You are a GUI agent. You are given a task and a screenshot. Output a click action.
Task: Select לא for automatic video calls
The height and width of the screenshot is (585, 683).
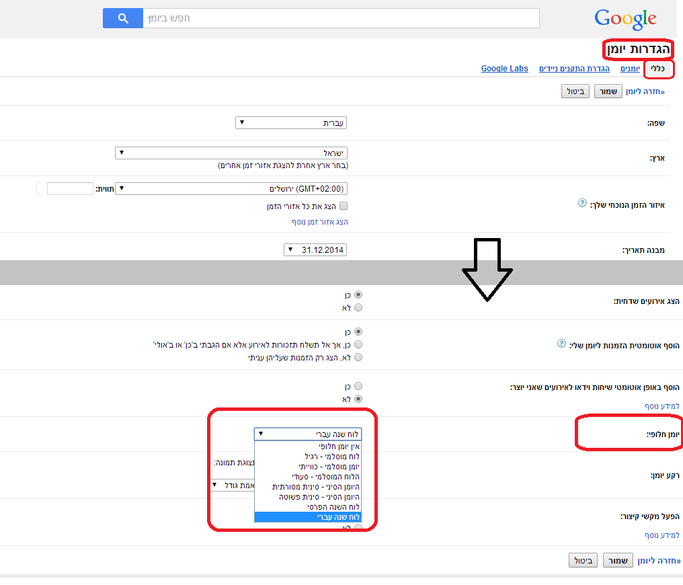point(358,399)
